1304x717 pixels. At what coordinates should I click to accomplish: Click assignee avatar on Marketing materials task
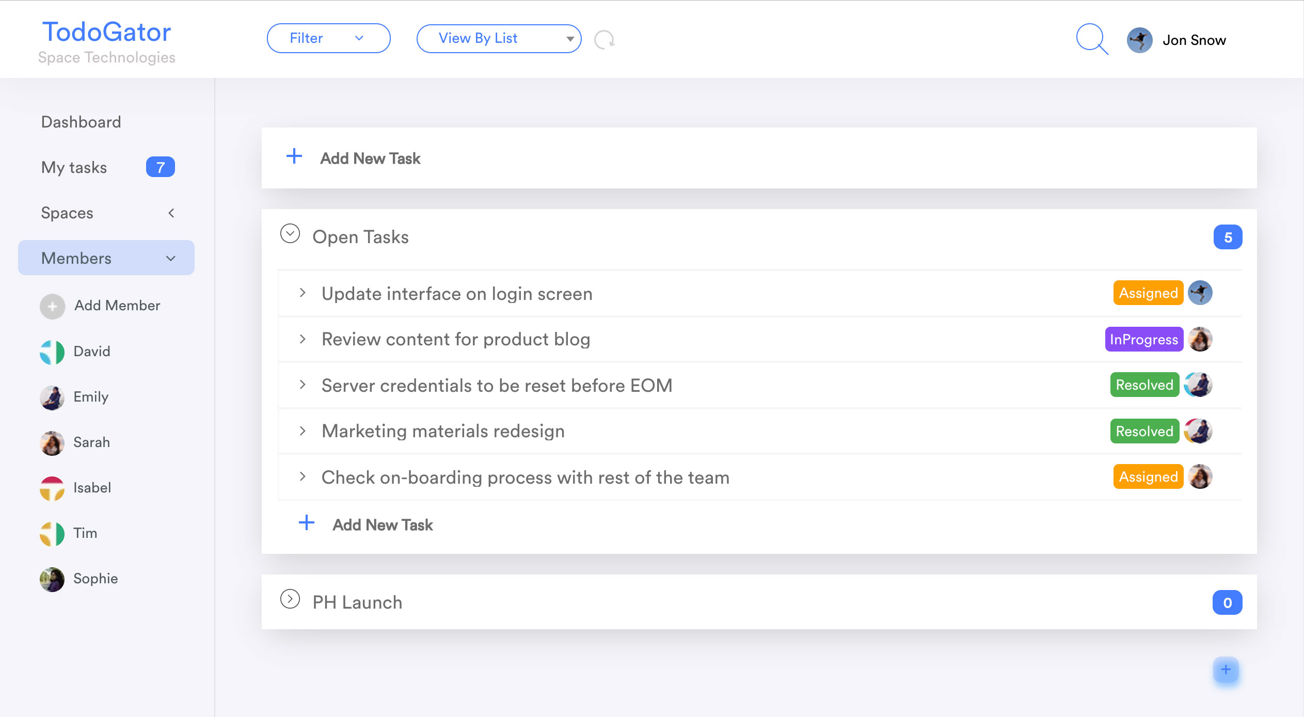point(1198,431)
